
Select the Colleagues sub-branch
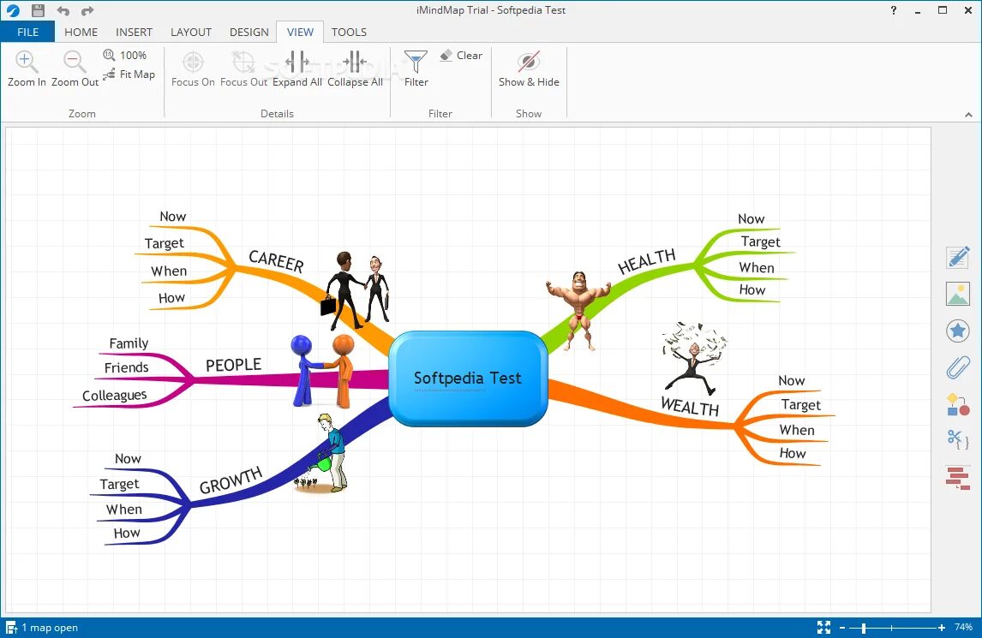tap(114, 395)
